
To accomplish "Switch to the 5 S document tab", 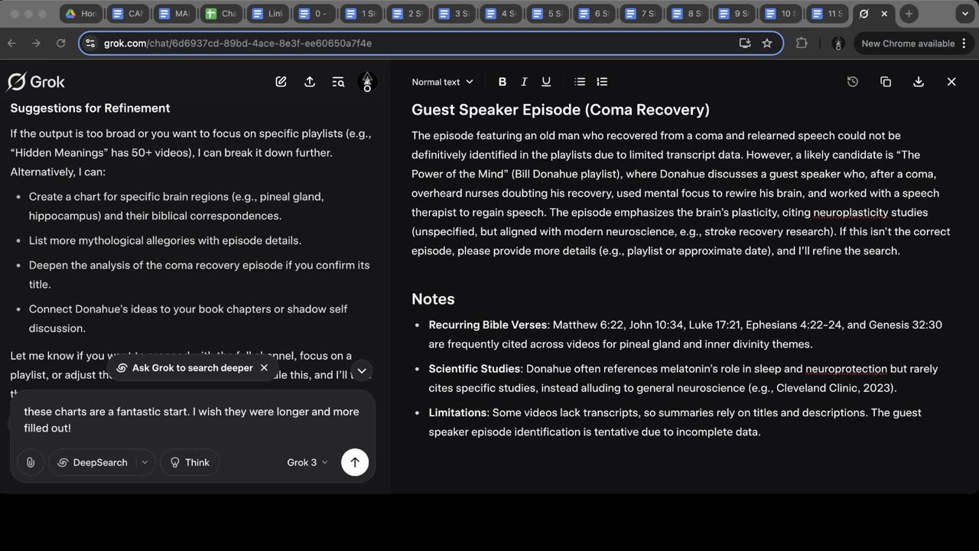I will [547, 14].
